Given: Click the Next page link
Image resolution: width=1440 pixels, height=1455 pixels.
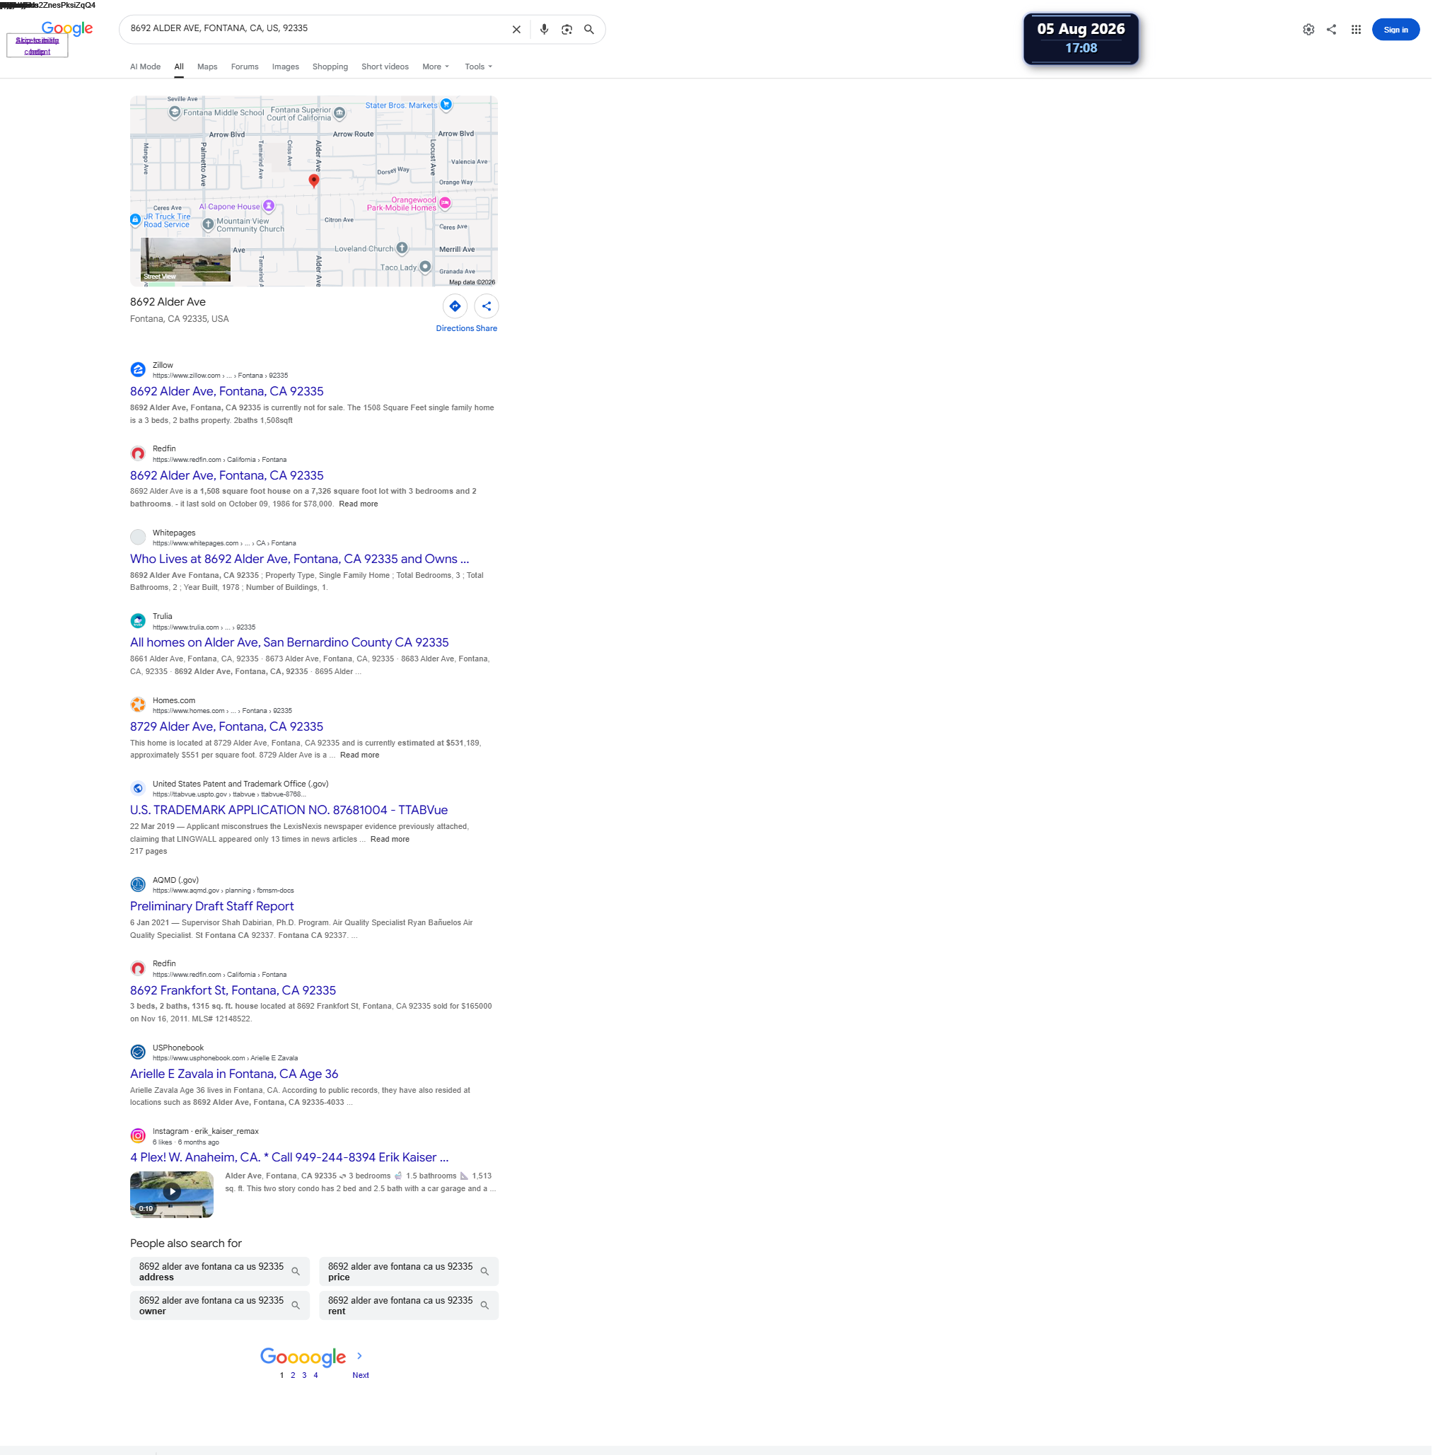Looking at the screenshot, I should click(361, 1375).
